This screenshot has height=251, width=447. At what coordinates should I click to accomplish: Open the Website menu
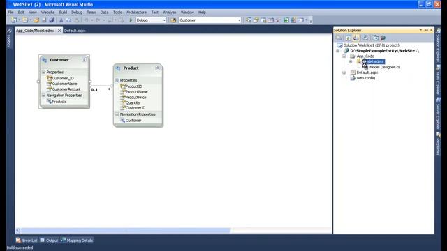[x=47, y=13]
